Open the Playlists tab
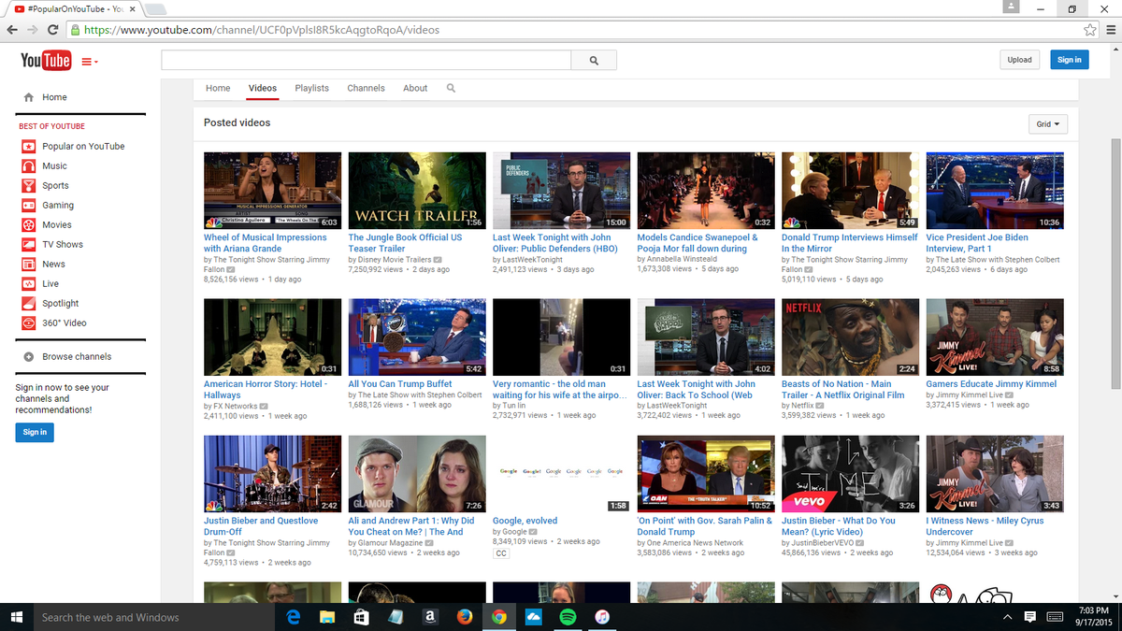The height and width of the screenshot is (631, 1122). pos(312,88)
